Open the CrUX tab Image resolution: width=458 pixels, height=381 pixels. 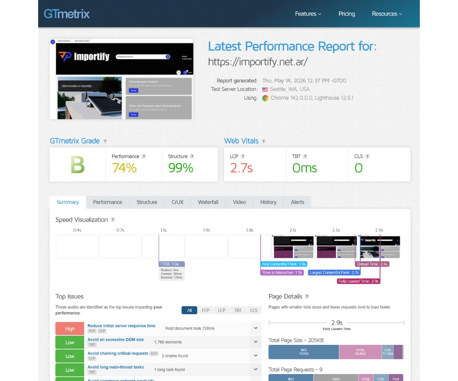click(x=177, y=202)
